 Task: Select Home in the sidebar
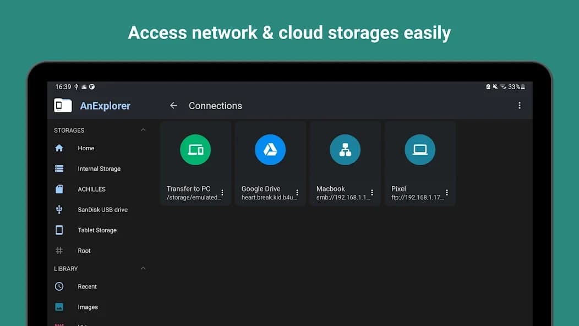pyautogui.click(x=86, y=148)
